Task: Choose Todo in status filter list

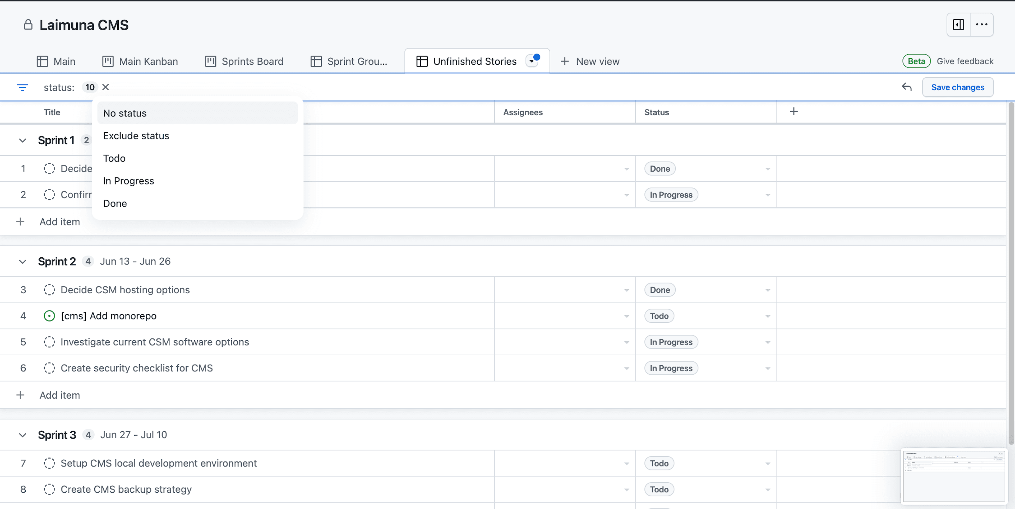Action: (x=197, y=158)
